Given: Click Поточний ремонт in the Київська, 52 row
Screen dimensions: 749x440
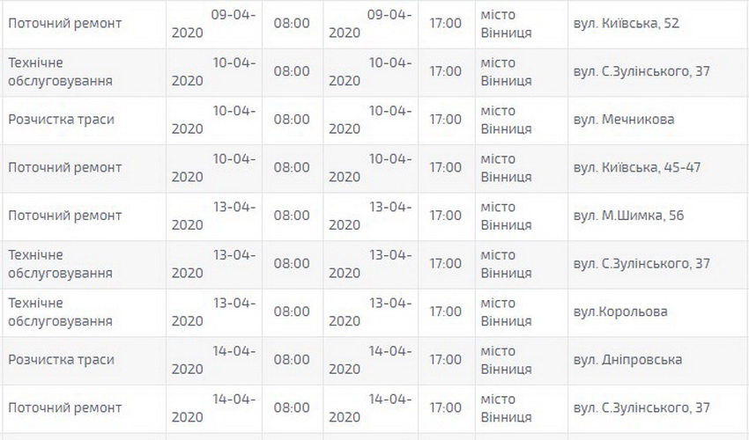Looking at the screenshot, I should 65,23.
